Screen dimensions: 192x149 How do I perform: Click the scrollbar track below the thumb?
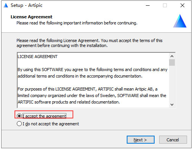[x=172, y=84]
